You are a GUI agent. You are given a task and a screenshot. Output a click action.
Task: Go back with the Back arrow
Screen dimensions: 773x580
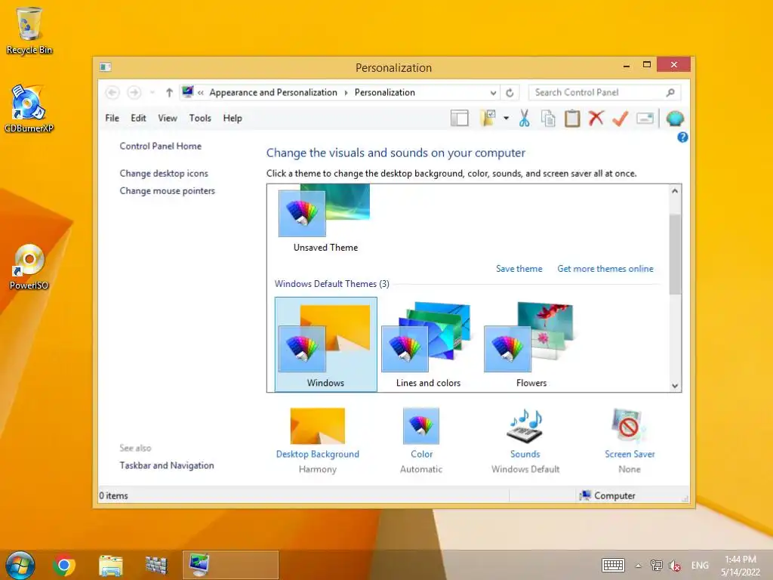(112, 92)
